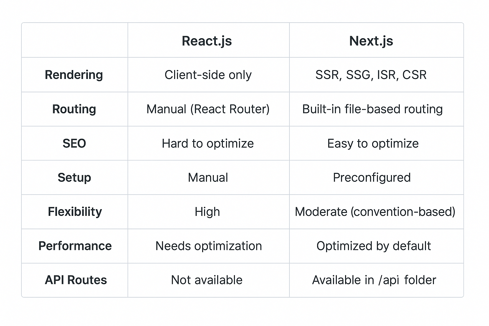Click the Next.js column header

click(371, 41)
